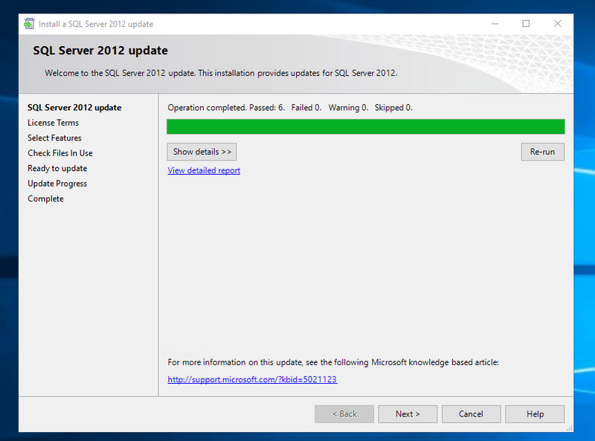Screen dimensions: 595x441
Task: Select the Ready to update step
Action: coord(57,168)
